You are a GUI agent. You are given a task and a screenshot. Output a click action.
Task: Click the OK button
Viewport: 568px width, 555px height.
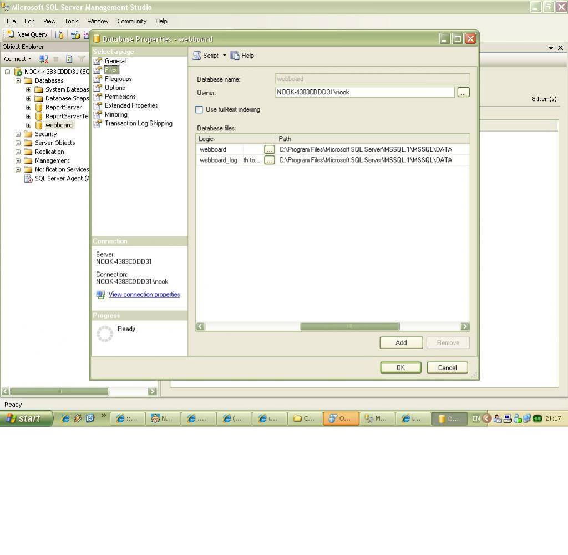[x=400, y=367]
